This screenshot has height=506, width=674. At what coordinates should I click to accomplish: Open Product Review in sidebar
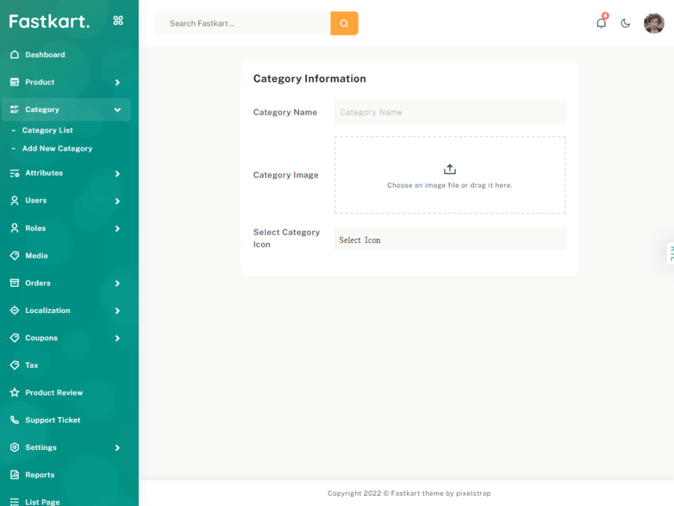click(x=54, y=393)
